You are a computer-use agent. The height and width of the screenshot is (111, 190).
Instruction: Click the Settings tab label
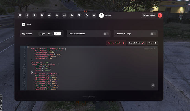coord(108,15)
